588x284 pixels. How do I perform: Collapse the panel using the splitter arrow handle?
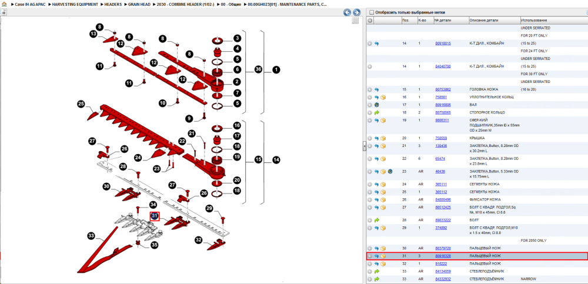364,146
